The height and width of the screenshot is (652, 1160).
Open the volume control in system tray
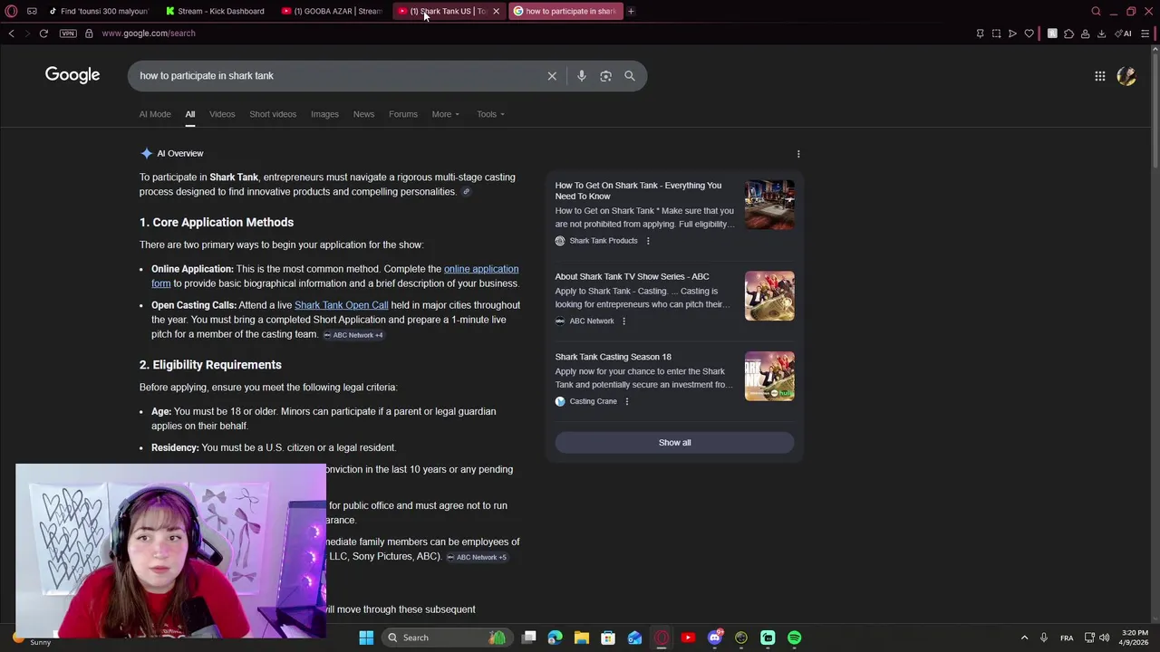pos(1104,638)
